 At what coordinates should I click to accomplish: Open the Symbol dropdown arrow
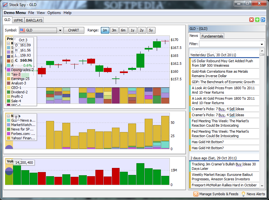click(x=60, y=30)
